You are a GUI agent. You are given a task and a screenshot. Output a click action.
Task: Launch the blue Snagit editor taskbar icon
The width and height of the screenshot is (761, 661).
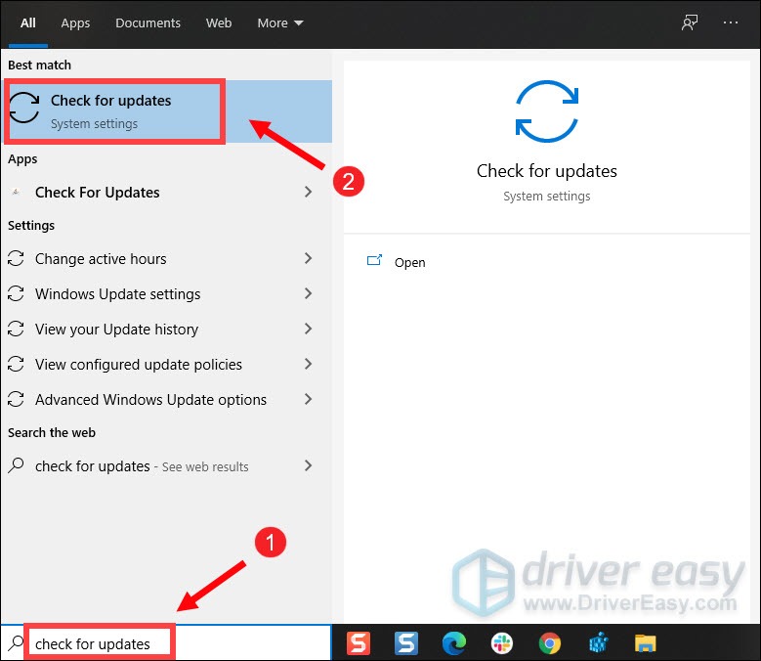click(x=405, y=643)
